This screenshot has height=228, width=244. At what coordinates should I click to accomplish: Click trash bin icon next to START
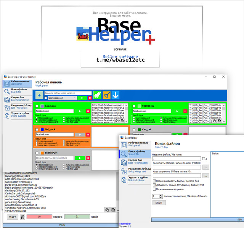pyautogui.click(x=22, y=217)
